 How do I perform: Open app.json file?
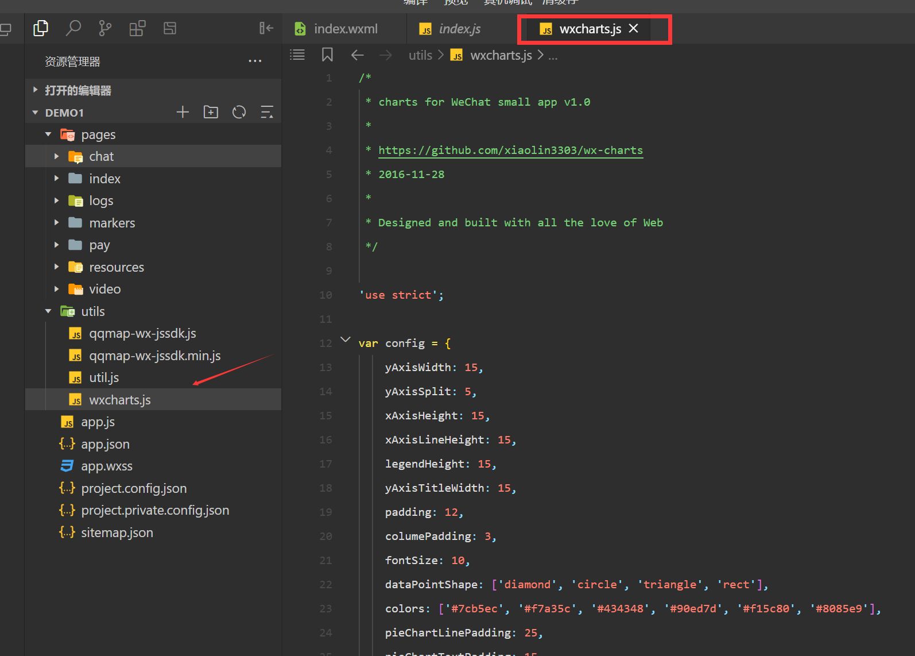tap(153, 444)
